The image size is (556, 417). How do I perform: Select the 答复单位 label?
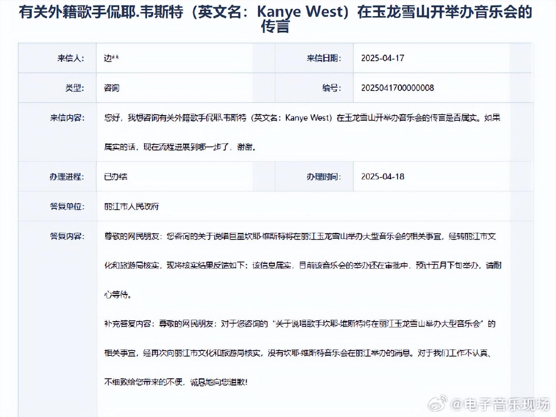click(67, 206)
